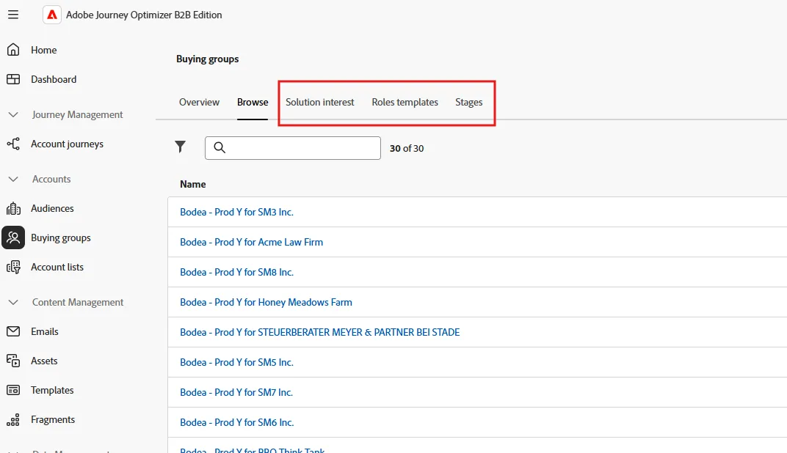The height and width of the screenshot is (453, 787).
Task: Click the Assets icon
Action: click(13, 361)
